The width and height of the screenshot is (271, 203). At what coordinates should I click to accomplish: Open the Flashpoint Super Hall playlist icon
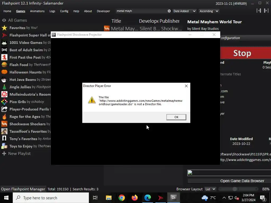(4, 35)
